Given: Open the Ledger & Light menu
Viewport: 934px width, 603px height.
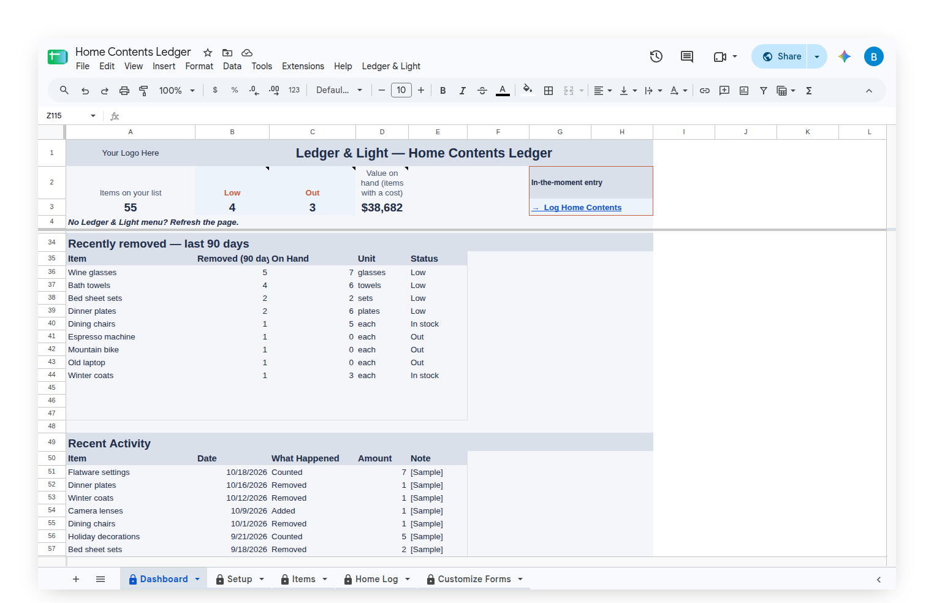Looking at the screenshot, I should point(391,66).
